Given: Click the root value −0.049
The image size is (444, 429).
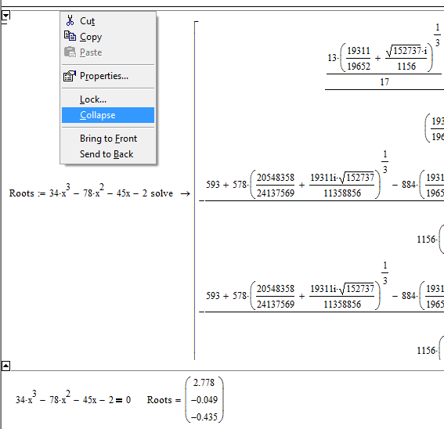Looking at the screenshot, I should coord(204,400).
